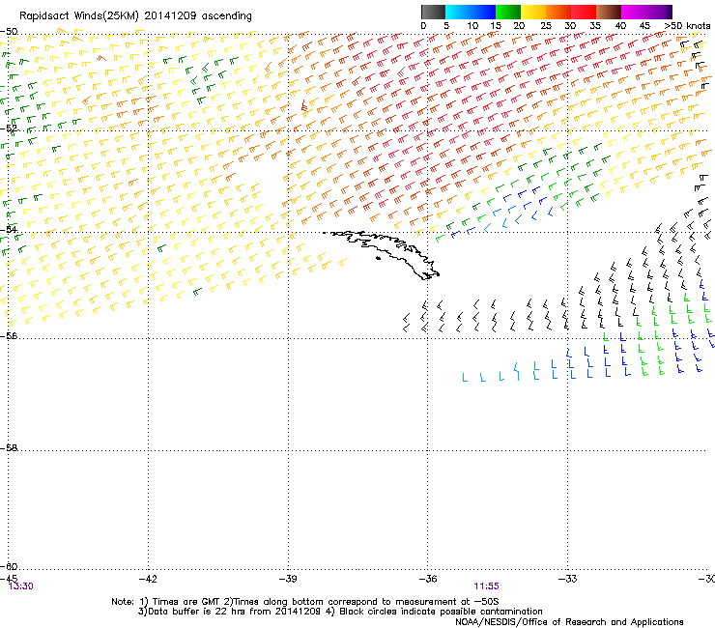Click the '>50 knots' legend label
The image size is (715, 628).
(x=687, y=26)
